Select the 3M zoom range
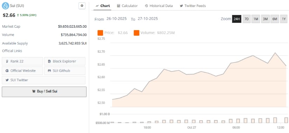The image size is (289, 133). [x=265, y=19]
